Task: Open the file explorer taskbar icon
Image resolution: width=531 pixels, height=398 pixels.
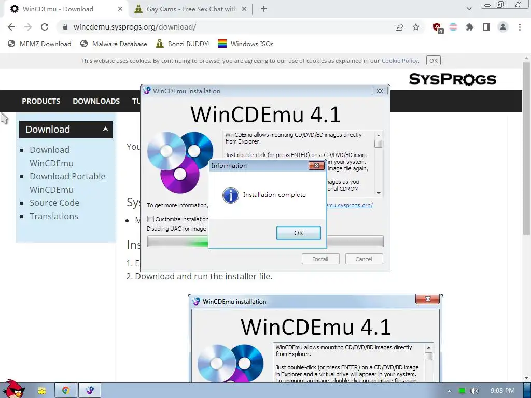Action: point(41,391)
